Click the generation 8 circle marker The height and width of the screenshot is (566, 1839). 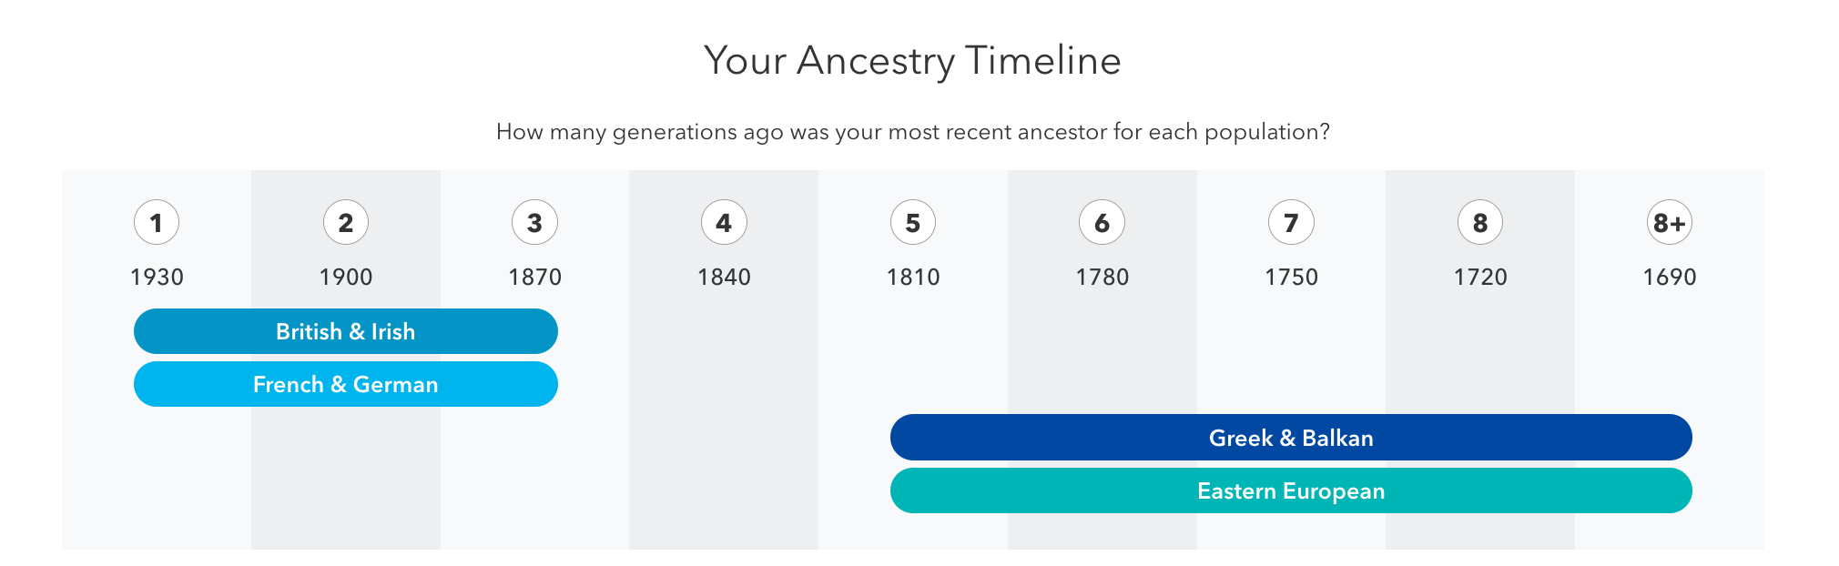pyautogui.click(x=1480, y=222)
